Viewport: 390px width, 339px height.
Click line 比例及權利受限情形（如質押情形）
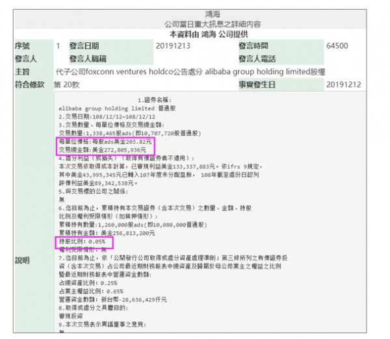pyautogui.click(x=108, y=216)
